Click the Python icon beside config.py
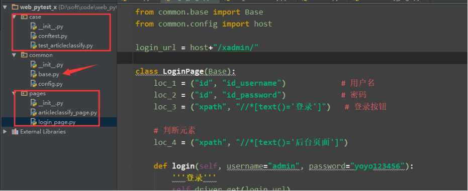Screen dimensions: 468x191 (34, 84)
